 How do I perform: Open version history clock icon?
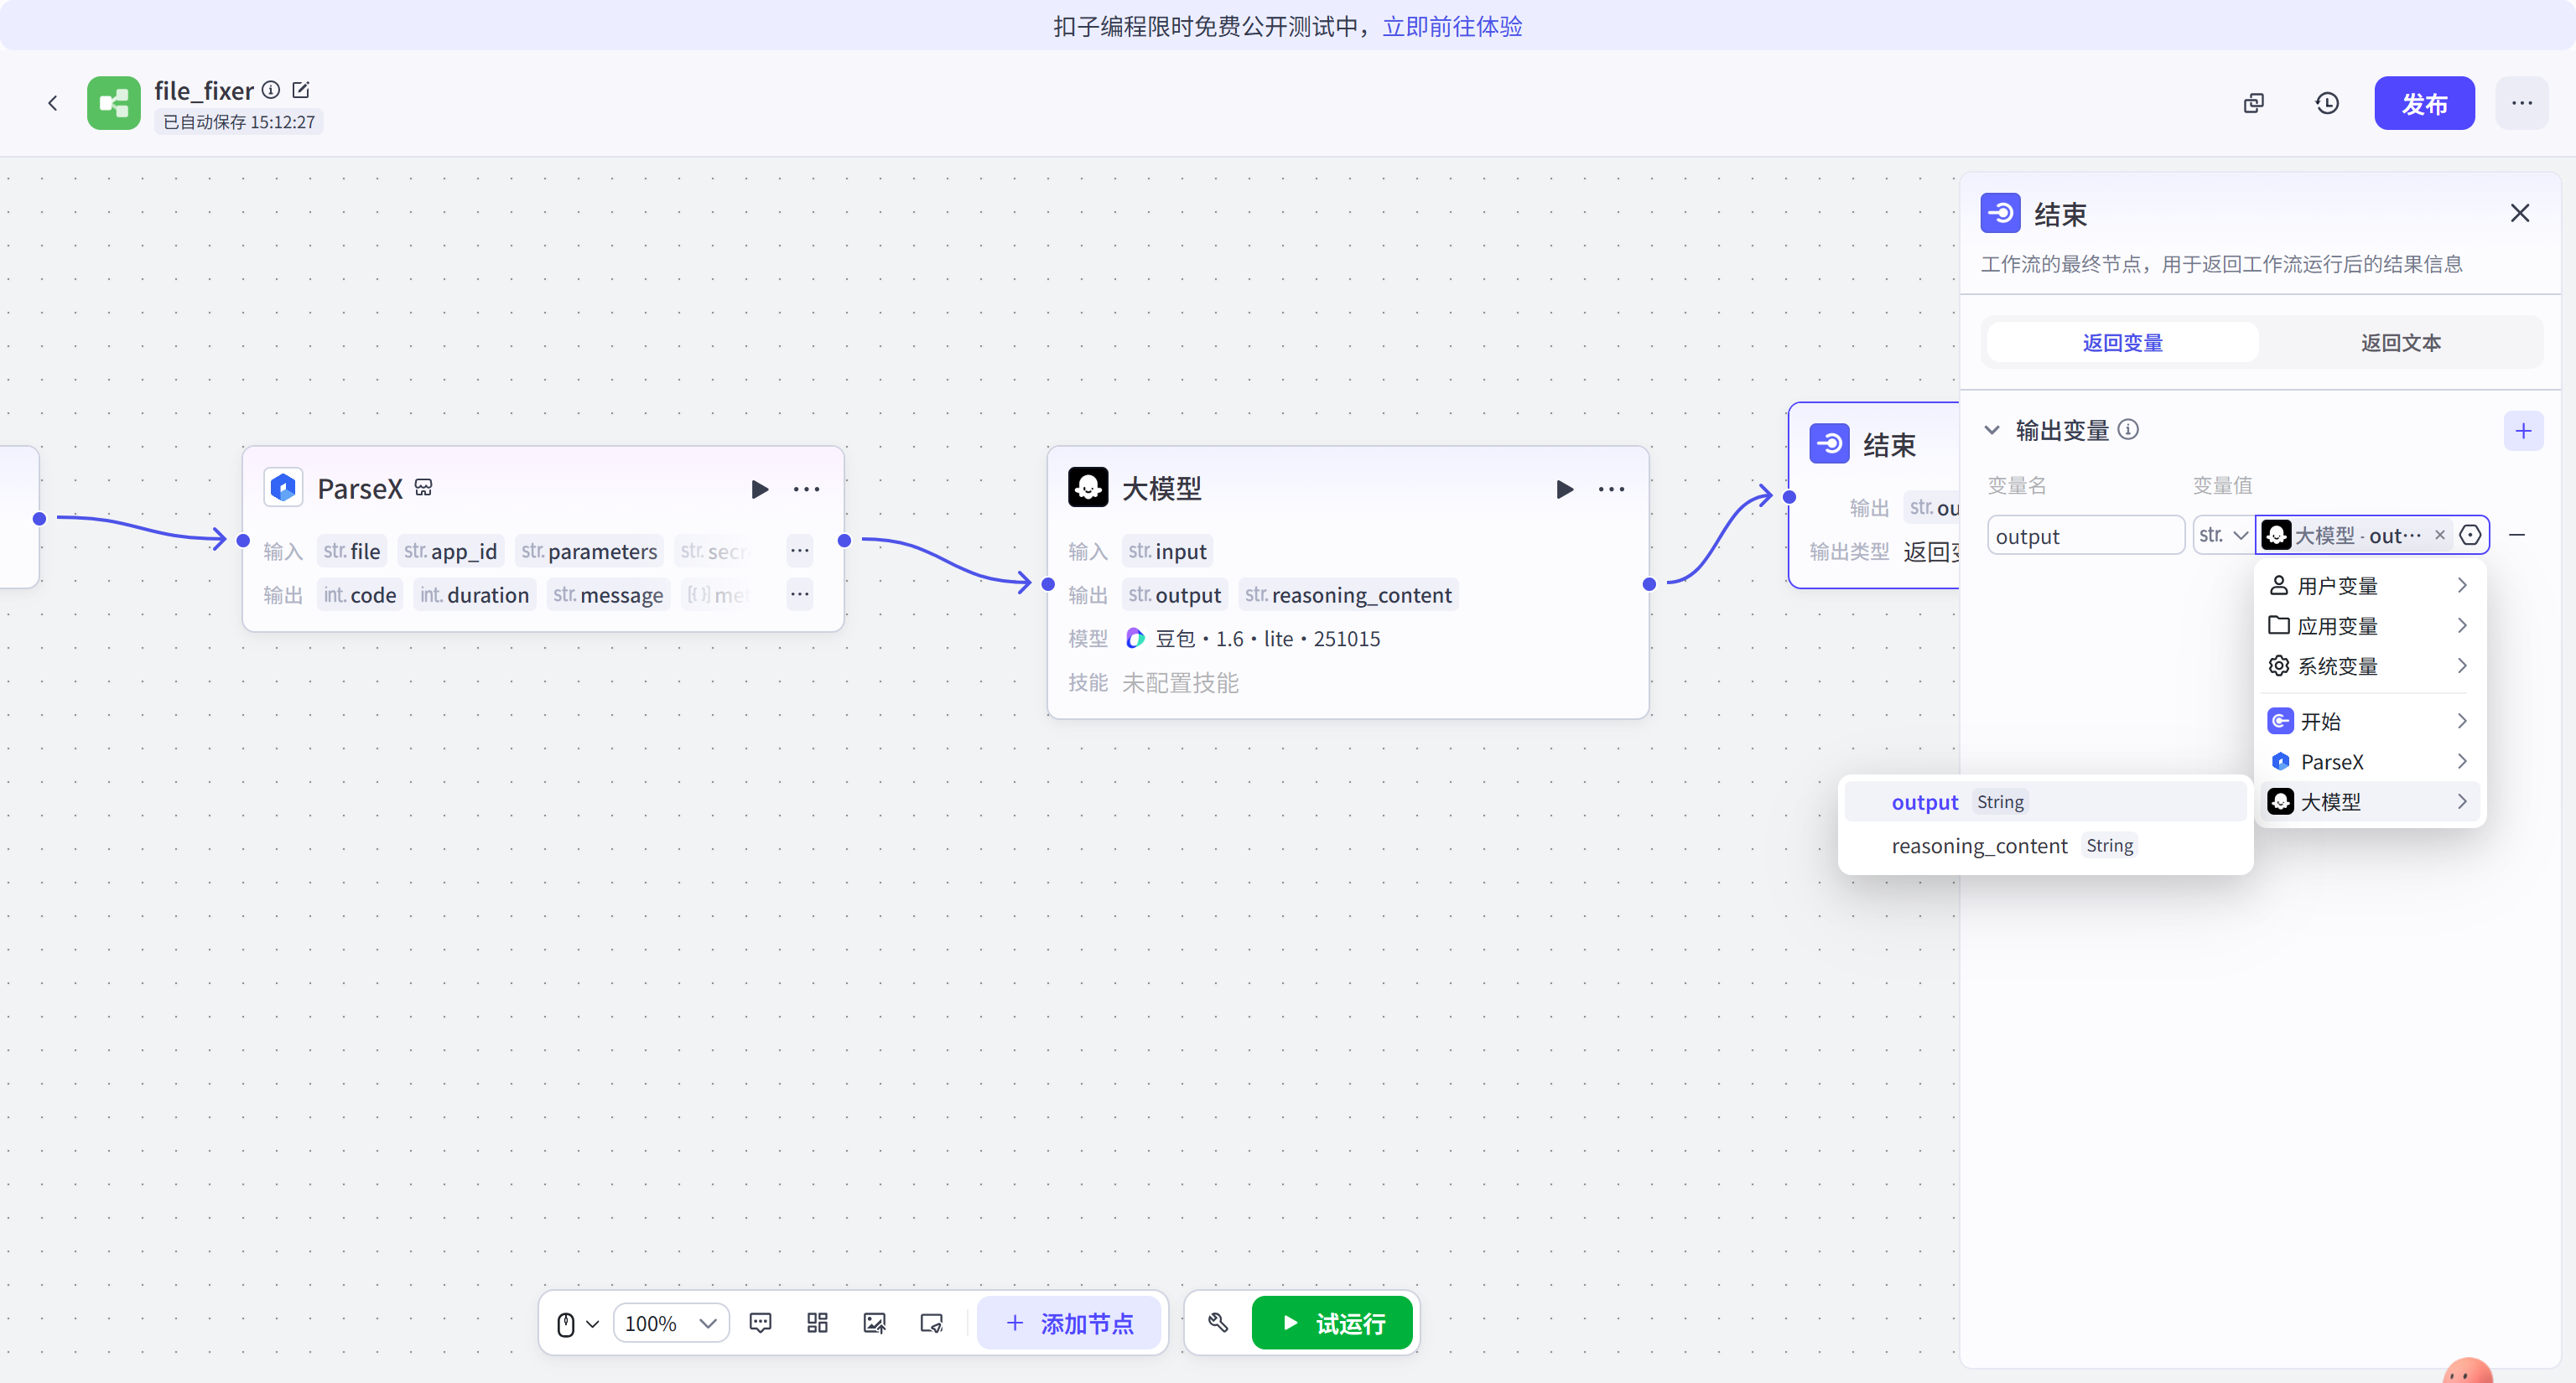(2327, 103)
